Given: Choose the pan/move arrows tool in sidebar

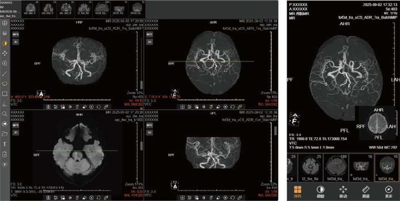Looking at the screenshot, I should pyautogui.click(x=5, y=53).
